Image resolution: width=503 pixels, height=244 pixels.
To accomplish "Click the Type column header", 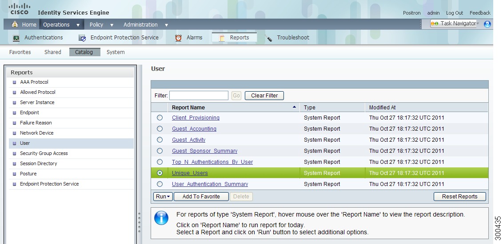I will pos(310,108).
